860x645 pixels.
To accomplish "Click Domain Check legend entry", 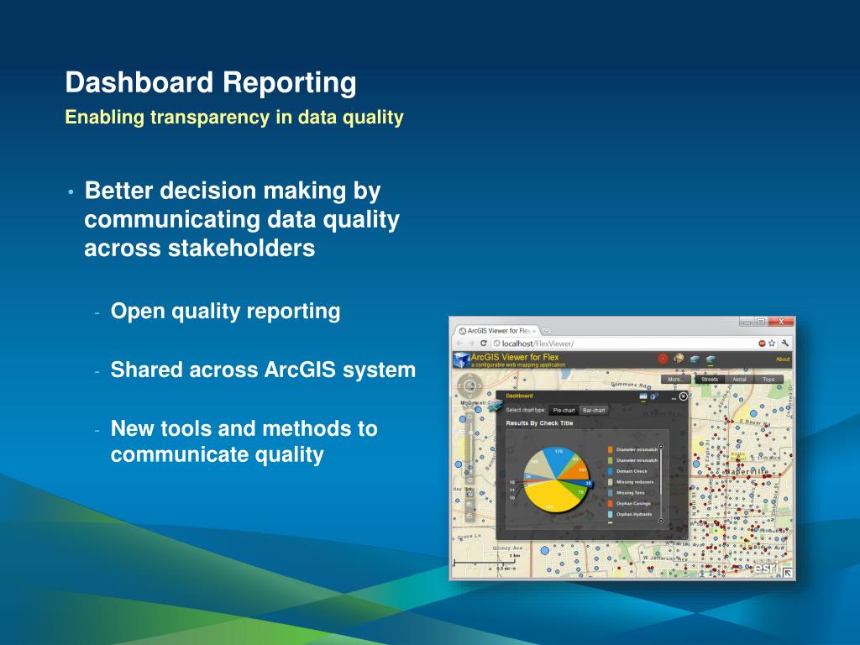I will [628, 471].
